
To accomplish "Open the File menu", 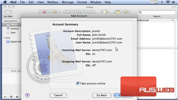I will pos(22,2).
